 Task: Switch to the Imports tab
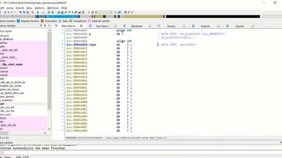[x=205, y=26]
